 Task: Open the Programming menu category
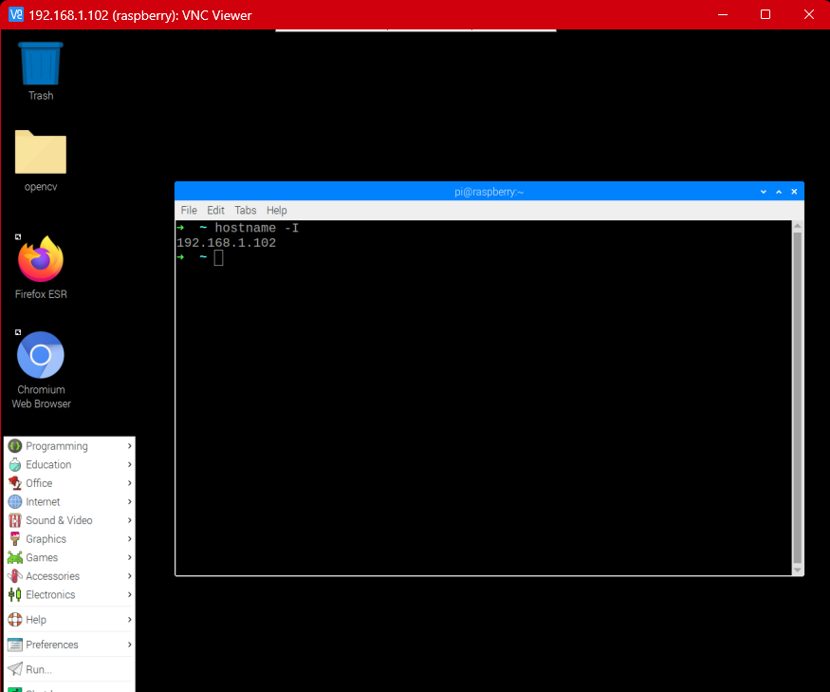pyautogui.click(x=56, y=446)
